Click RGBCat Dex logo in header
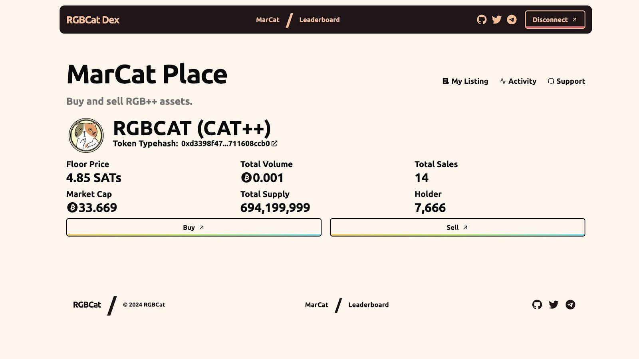 [x=93, y=20]
